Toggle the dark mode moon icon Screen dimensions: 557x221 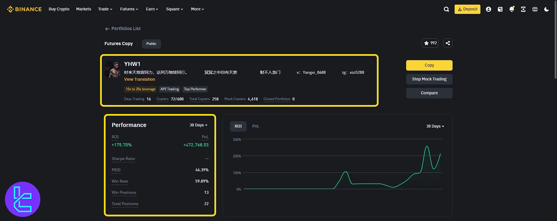pos(547,9)
